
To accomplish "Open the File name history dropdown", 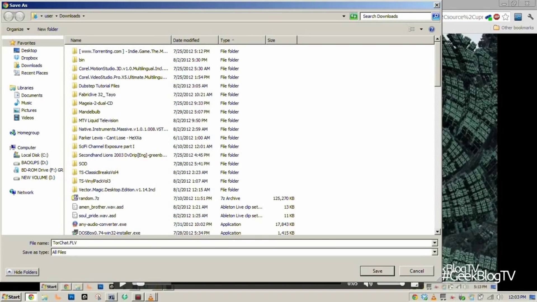I will point(434,243).
